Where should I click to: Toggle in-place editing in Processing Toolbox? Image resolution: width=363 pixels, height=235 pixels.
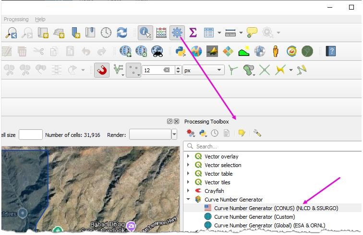pos(242,133)
